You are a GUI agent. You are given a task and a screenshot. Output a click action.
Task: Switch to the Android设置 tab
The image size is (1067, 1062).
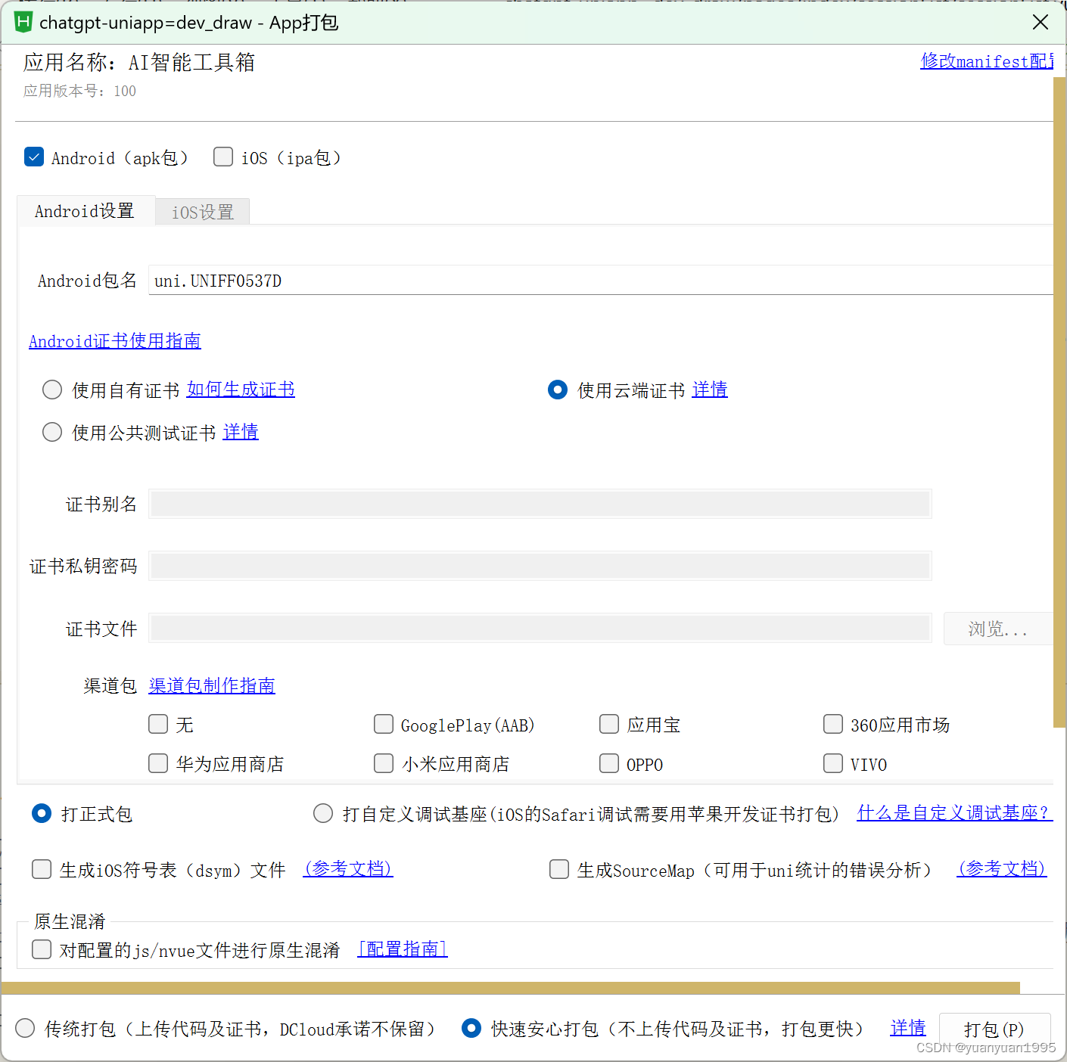tap(85, 211)
